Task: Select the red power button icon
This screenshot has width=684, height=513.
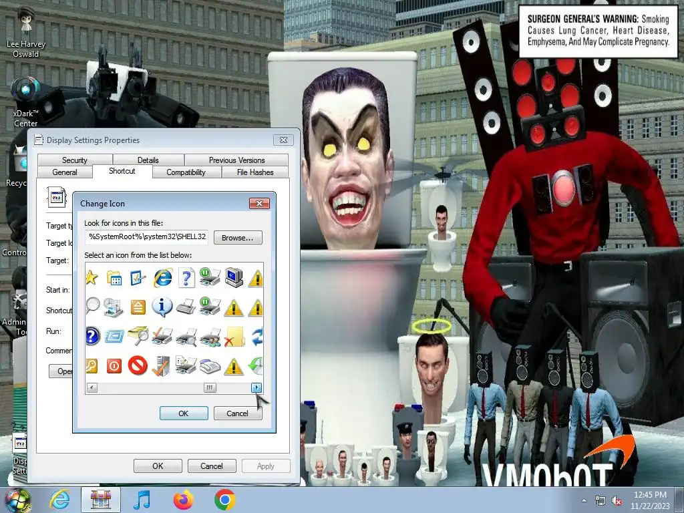Action: coord(114,365)
